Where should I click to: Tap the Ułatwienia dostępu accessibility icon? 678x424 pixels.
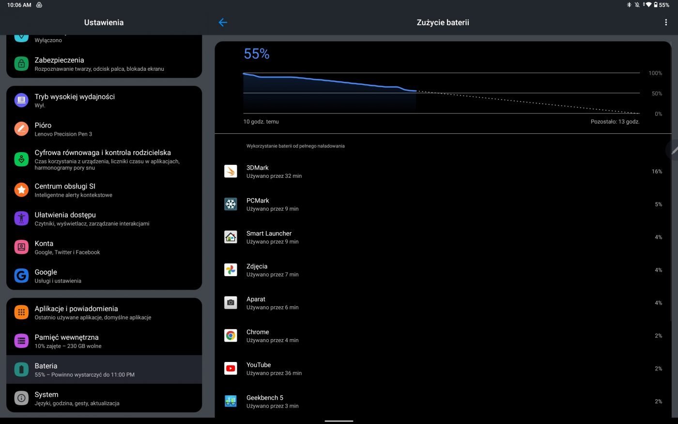[x=21, y=219]
